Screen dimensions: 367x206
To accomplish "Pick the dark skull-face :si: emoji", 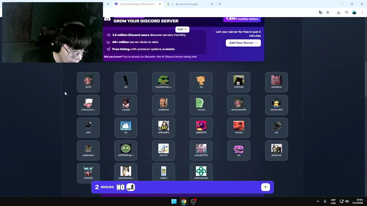I will [x=276, y=128].
